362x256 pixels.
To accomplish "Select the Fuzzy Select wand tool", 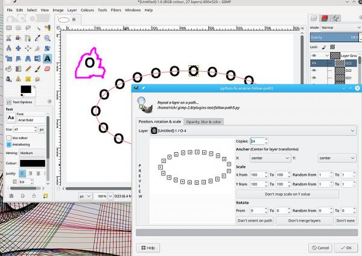I will (37, 28).
